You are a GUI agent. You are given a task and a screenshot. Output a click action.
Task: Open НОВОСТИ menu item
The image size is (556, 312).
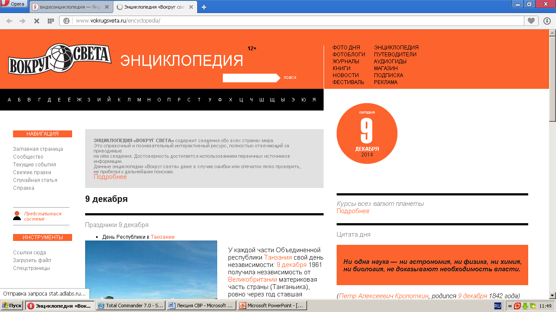pyautogui.click(x=346, y=75)
